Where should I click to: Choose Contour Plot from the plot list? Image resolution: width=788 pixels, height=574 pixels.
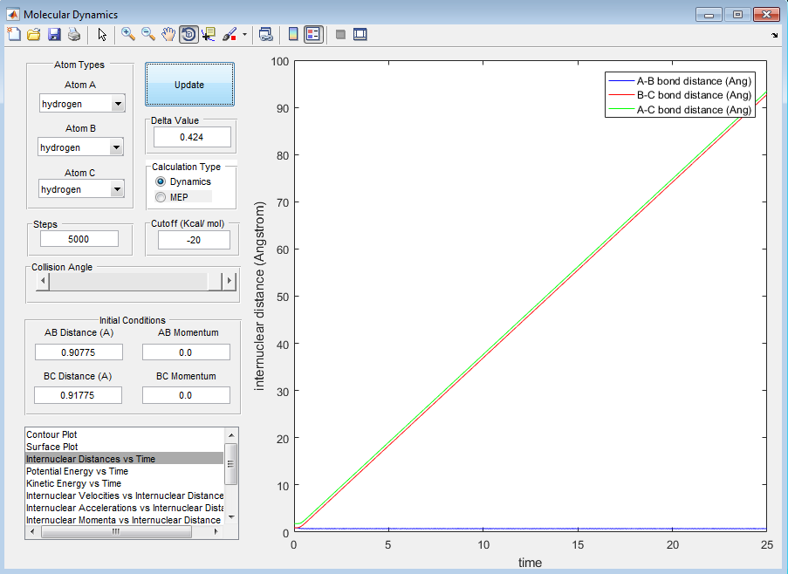[52, 434]
